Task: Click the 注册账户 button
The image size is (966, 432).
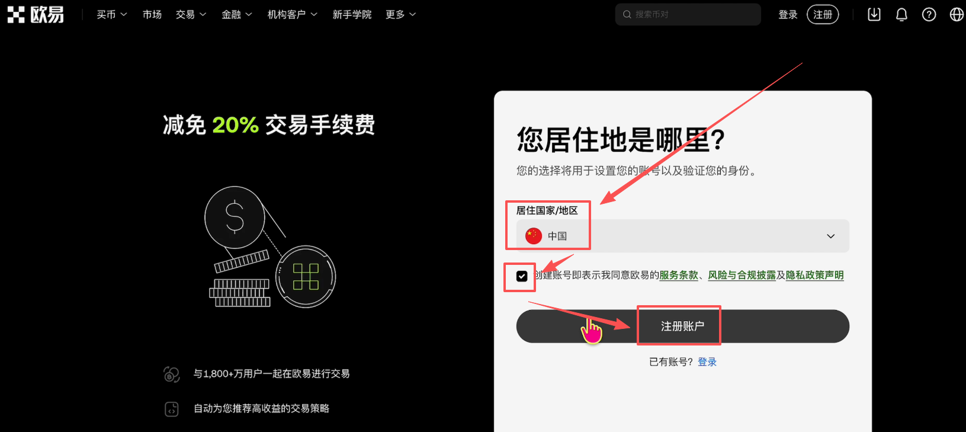Action: [683, 326]
